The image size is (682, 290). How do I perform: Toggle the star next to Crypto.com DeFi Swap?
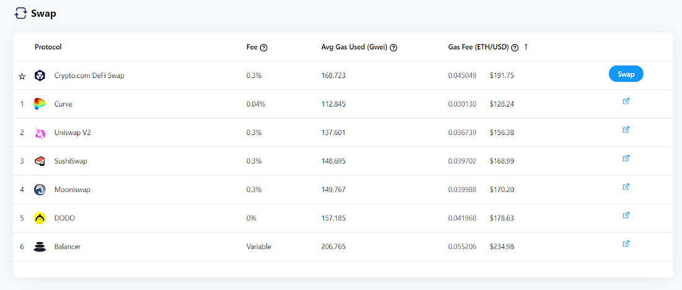(x=22, y=76)
